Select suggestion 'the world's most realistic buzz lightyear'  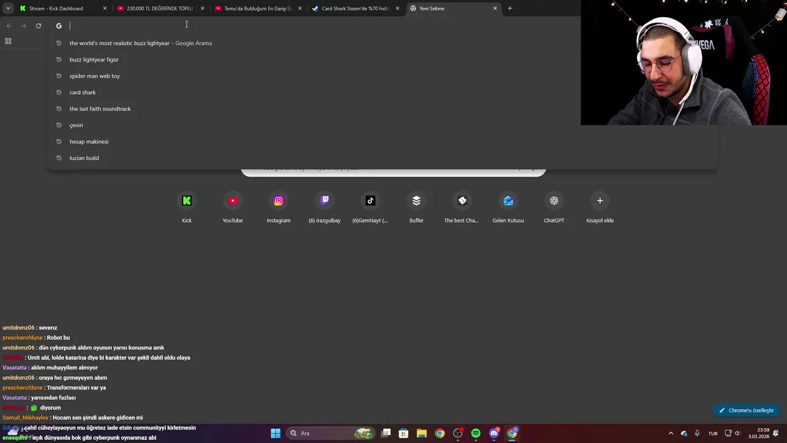coord(381,43)
